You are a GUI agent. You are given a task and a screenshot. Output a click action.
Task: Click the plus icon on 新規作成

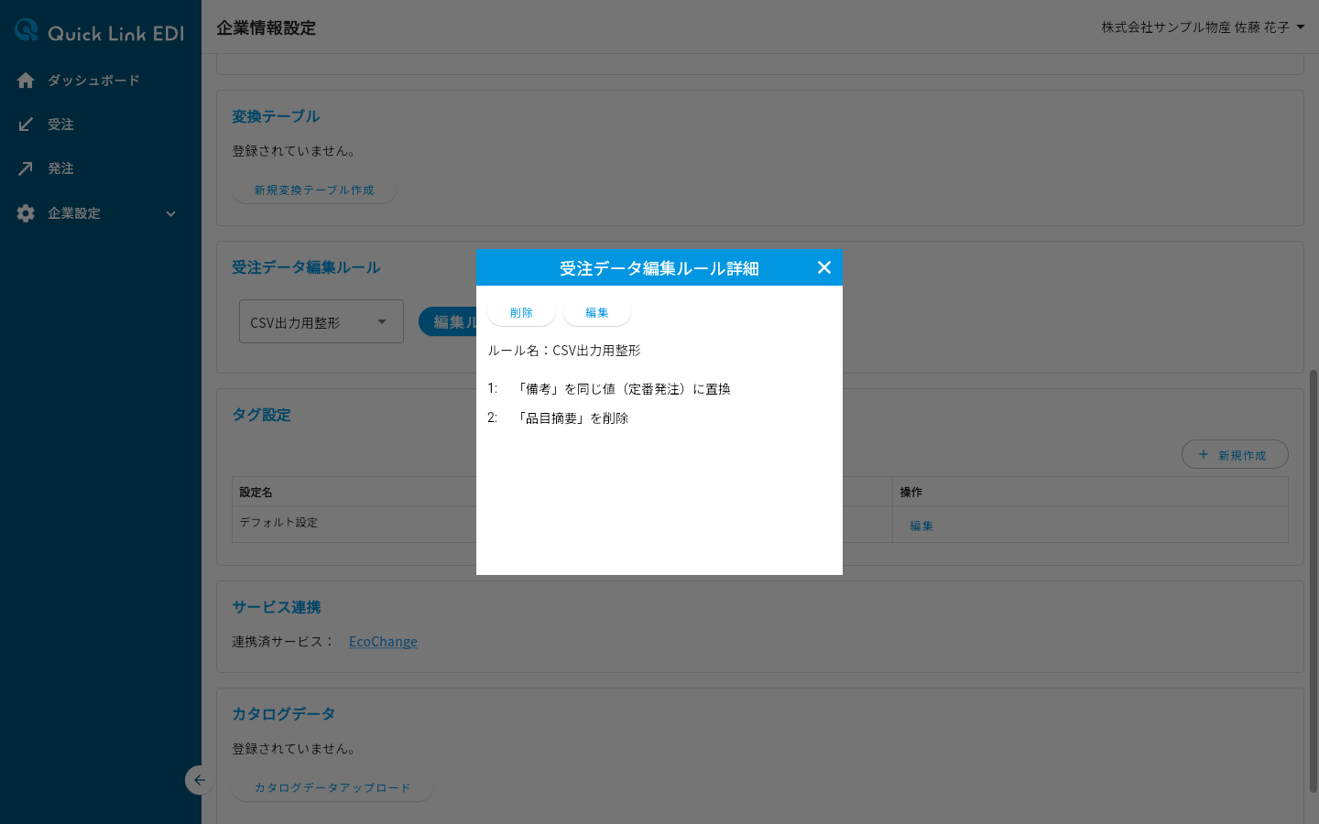[x=1204, y=454]
